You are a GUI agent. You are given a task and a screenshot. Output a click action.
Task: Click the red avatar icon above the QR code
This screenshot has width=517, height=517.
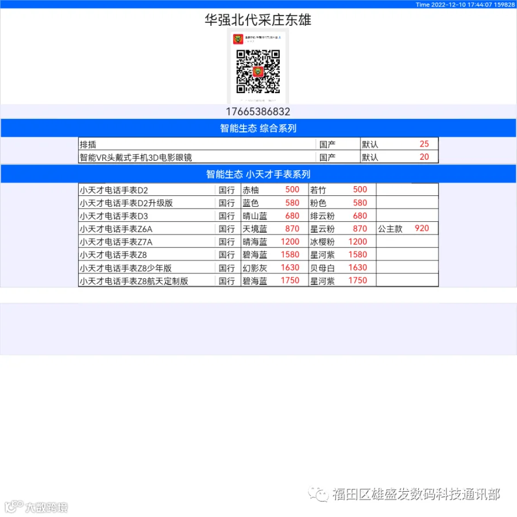point(238,39)
